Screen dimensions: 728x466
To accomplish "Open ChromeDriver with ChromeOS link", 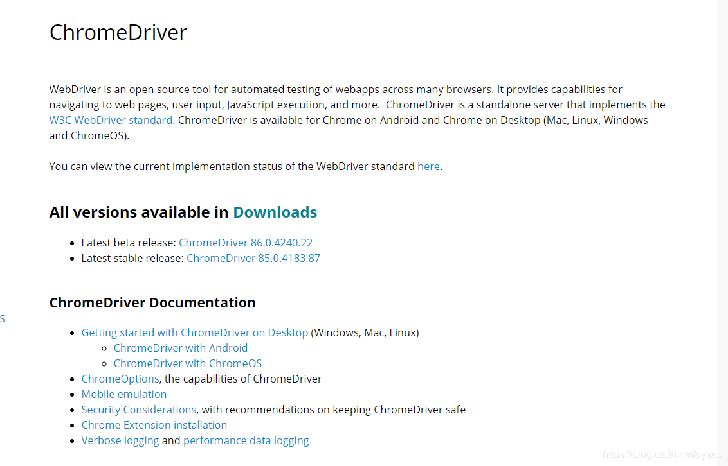I will point(188,364).
